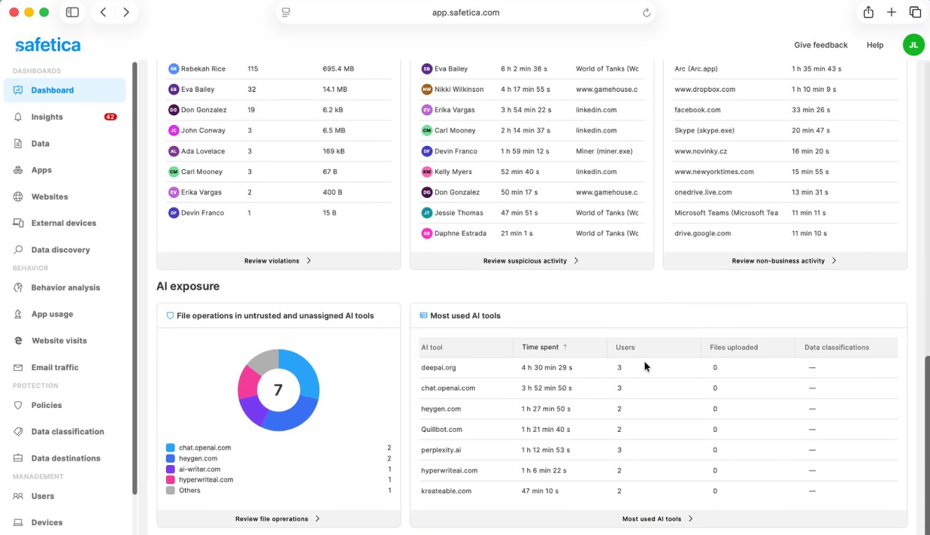
Task: Select deepai.org row in AI tools table
Action: click(659, 368)
